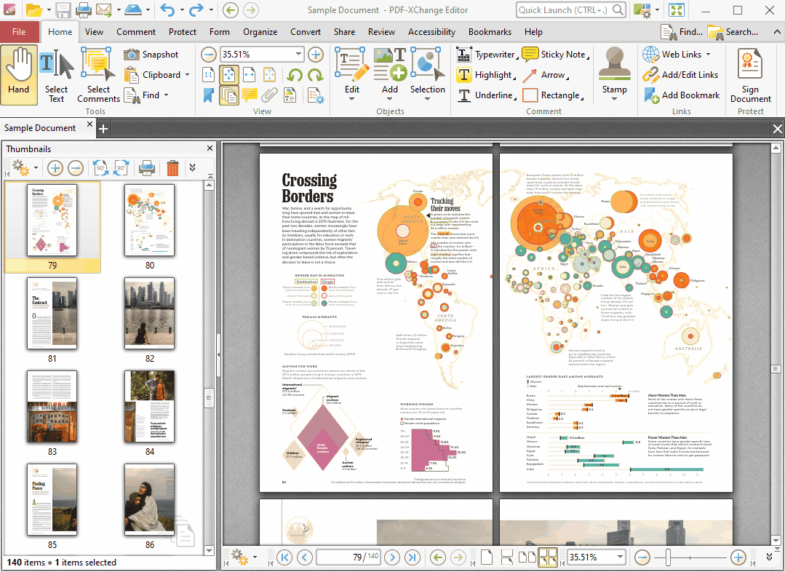Screen dimensions: 785x572
Task: Enable single page layout in status bar
Action: (x=487, y=557)
